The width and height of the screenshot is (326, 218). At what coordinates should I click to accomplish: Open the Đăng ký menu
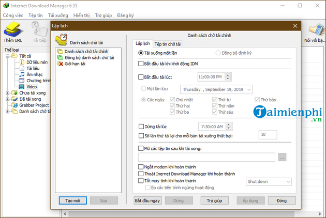click(x=125, y=15)
